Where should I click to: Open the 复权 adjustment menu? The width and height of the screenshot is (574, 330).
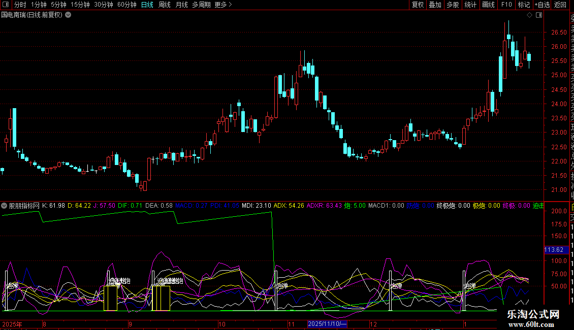pos(418,5)
